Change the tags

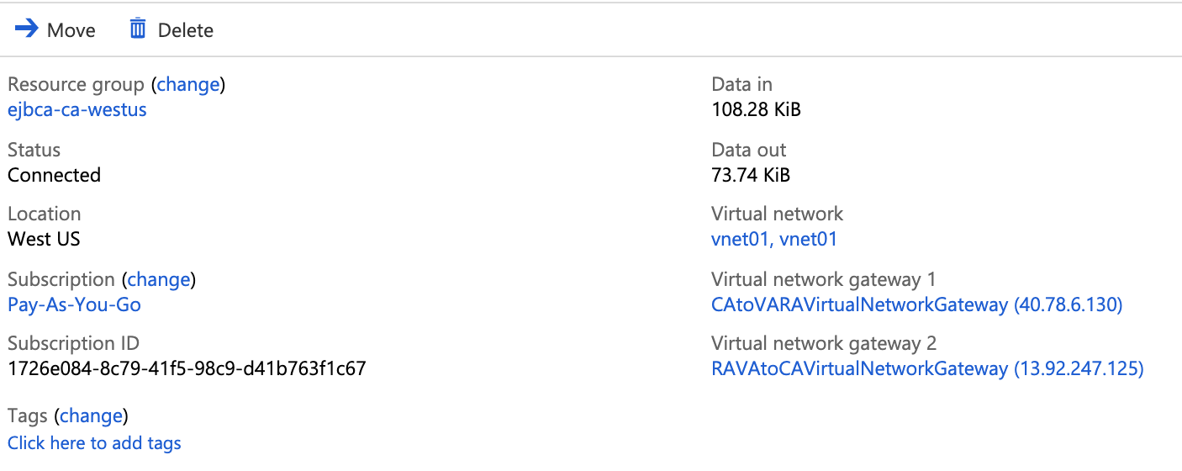91,415
